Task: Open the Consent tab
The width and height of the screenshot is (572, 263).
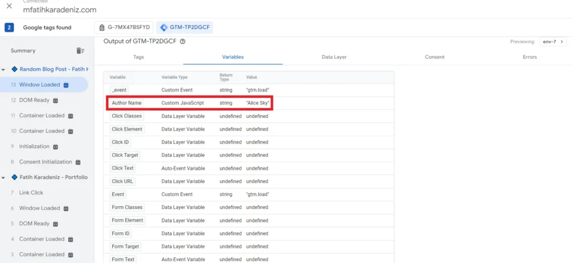Action: click(x=435, y=57)
